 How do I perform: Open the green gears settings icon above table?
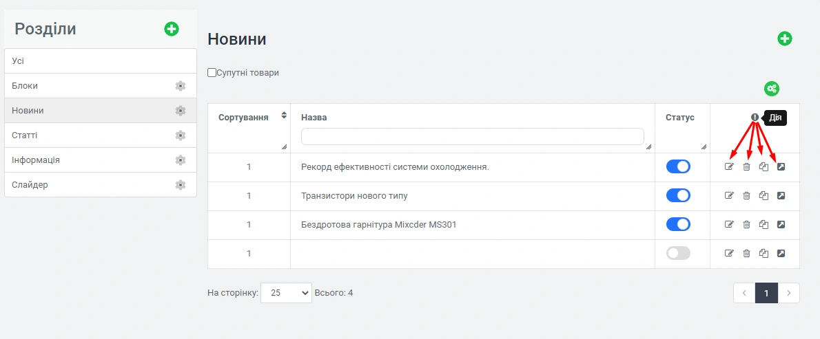pos(772,89)
